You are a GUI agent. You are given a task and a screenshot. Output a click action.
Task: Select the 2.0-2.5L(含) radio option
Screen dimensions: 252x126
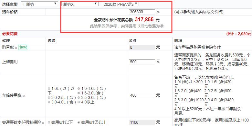tap(49, 97)
